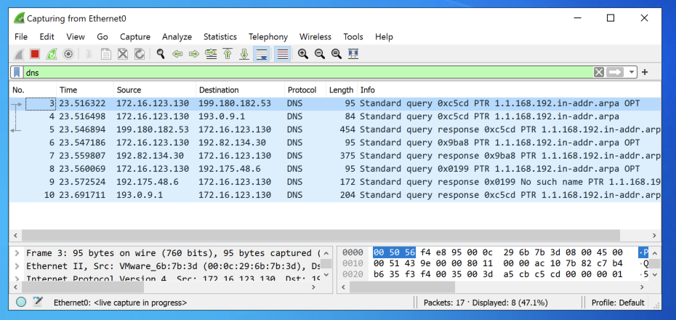Sort by the Info column header
Screen dimensions: 676x320
click(x=509, y=90)
